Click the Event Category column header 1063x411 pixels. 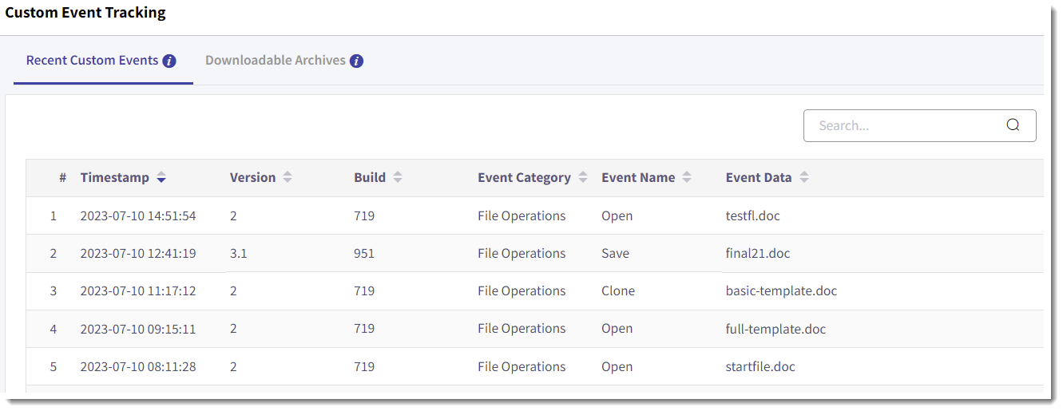pyautogui.click(x=524, y=178)
